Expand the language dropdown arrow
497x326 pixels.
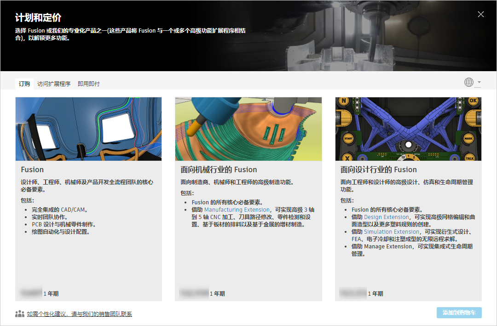click(x=479, y=82)
